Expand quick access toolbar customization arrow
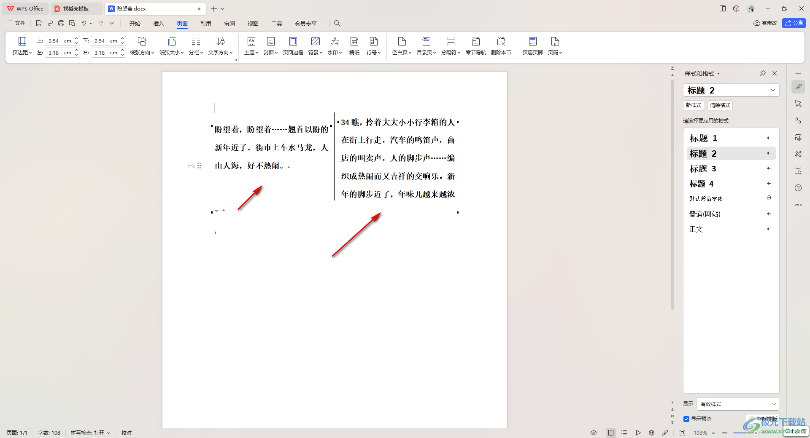This screenshot has height=438, width=810. [112, 23]
